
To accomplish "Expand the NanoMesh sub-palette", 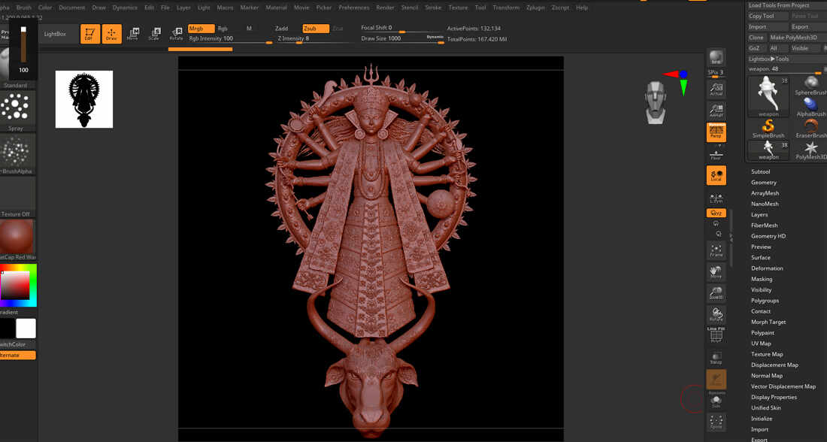I will click(765, 204).
